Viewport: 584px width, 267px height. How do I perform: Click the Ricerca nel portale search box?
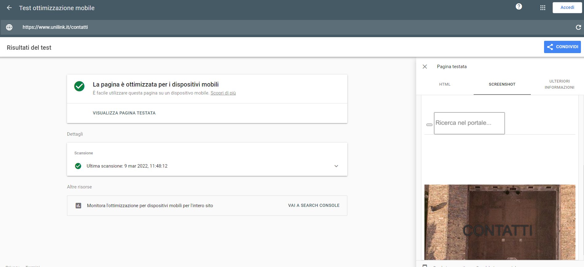coord(469,123)
